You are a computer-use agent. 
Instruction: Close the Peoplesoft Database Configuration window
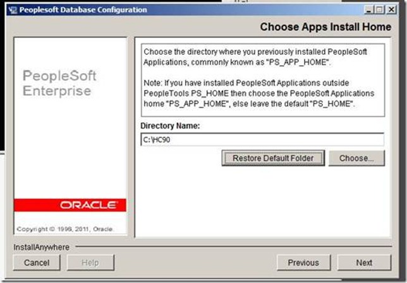(391, 10)
